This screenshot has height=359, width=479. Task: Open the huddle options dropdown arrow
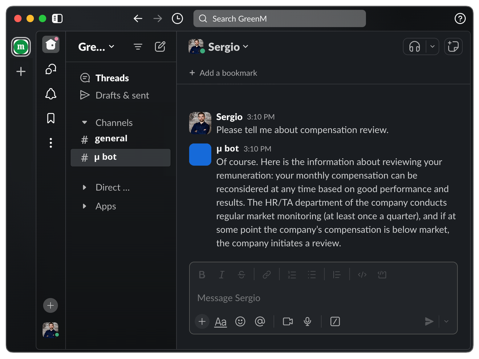pos(432,47)
